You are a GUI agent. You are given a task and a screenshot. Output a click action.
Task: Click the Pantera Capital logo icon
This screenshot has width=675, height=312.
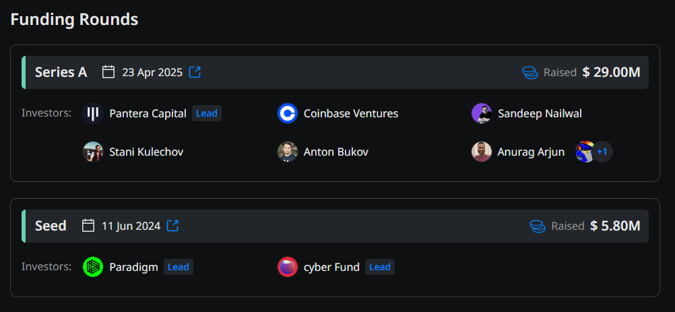click(x=93, y=113)
